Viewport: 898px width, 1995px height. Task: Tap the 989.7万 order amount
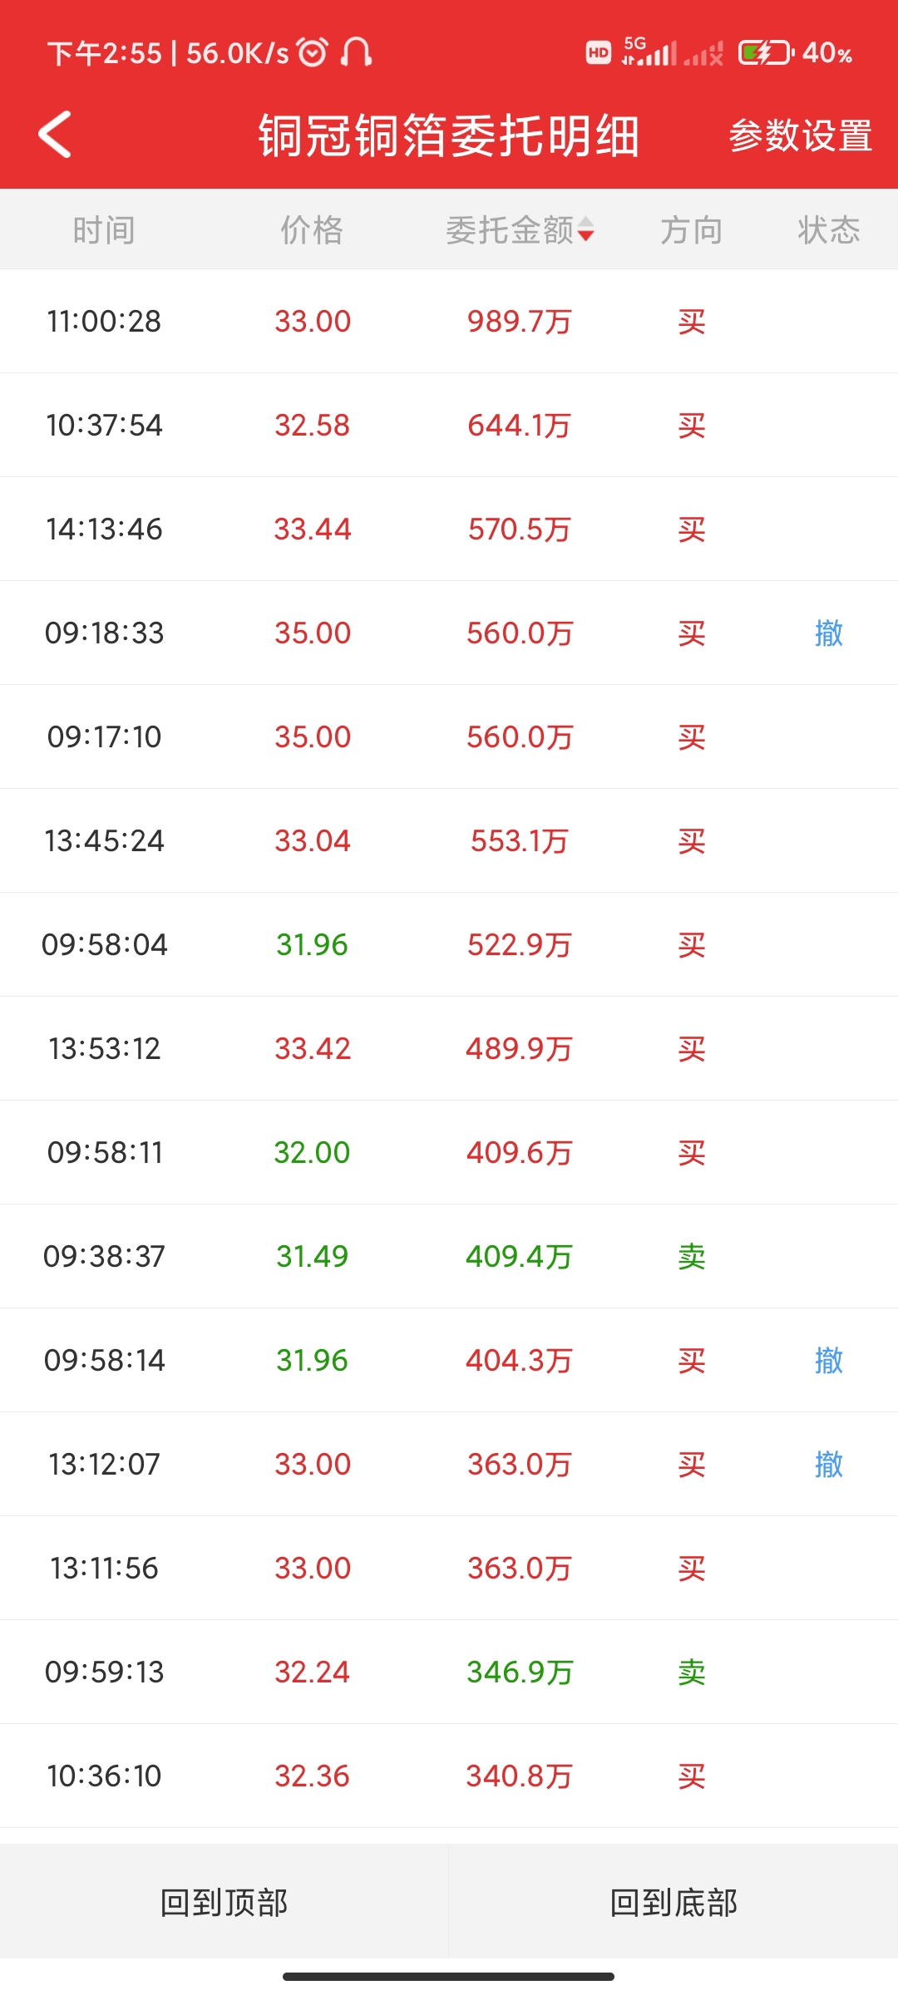coord(519,322)
